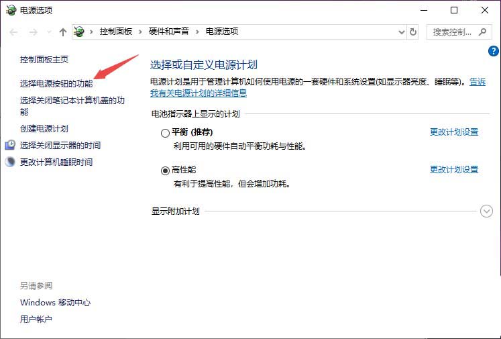Image resolution: width=501 pixels, height=339 pixels.
Task: Click the sleep moon icon in sidebar
Action: (10, 162)
